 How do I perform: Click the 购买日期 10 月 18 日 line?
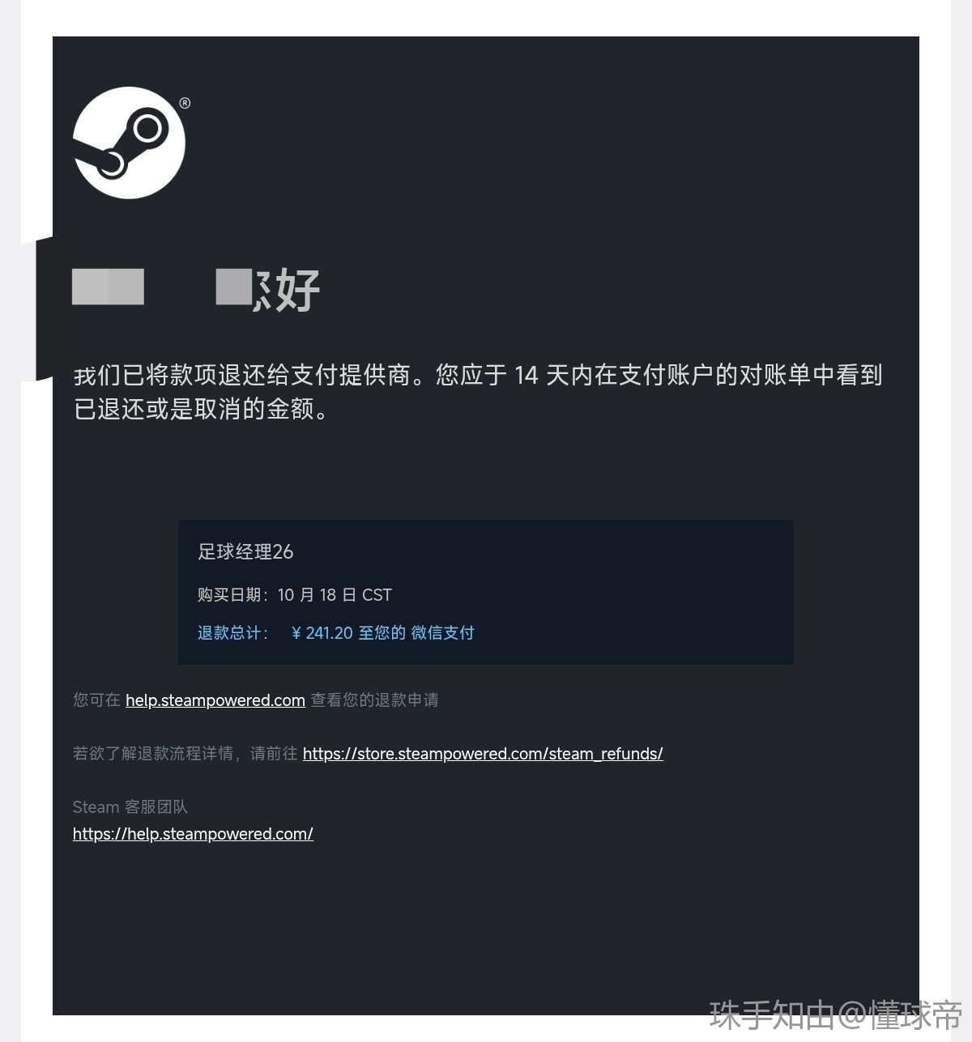pos(295,595)
